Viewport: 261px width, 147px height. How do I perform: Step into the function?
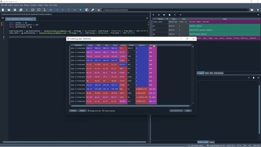click(63, 10)
